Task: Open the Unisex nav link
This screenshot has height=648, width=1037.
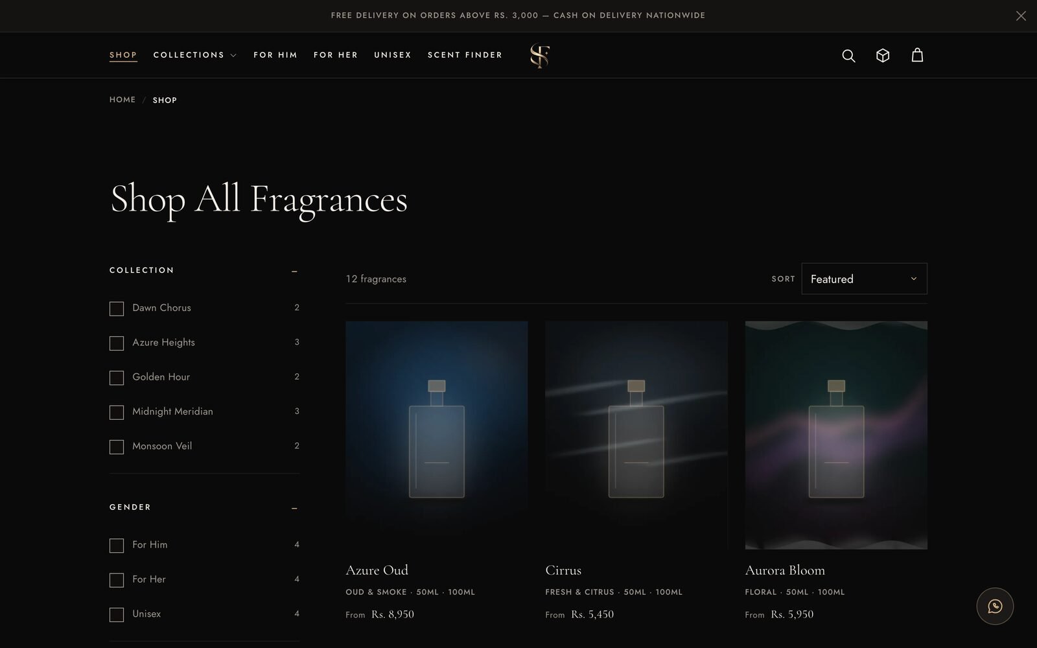Action: coord(393,55)
